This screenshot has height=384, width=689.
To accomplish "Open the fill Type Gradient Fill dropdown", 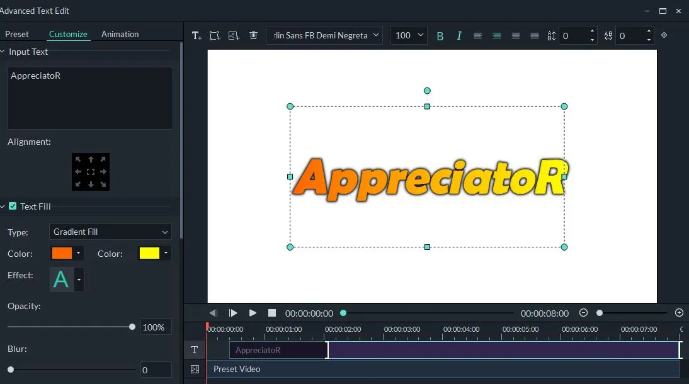I will (x=110, y=232).
